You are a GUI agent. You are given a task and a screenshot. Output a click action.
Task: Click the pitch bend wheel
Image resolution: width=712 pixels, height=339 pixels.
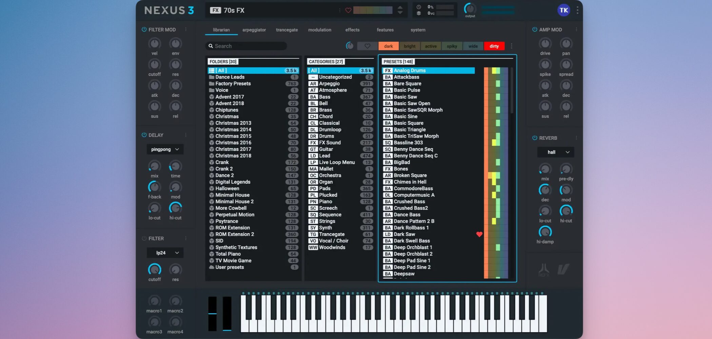click(212, 314)
